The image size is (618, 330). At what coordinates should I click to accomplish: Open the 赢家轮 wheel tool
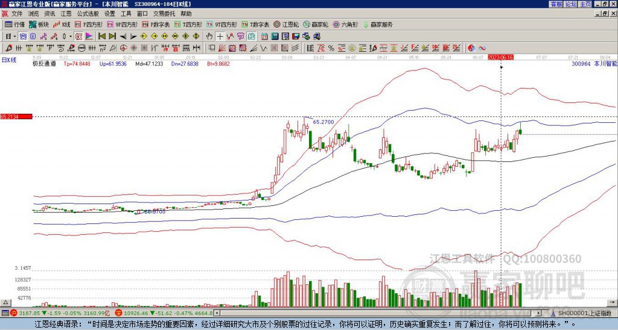click(x=316, y=24)
